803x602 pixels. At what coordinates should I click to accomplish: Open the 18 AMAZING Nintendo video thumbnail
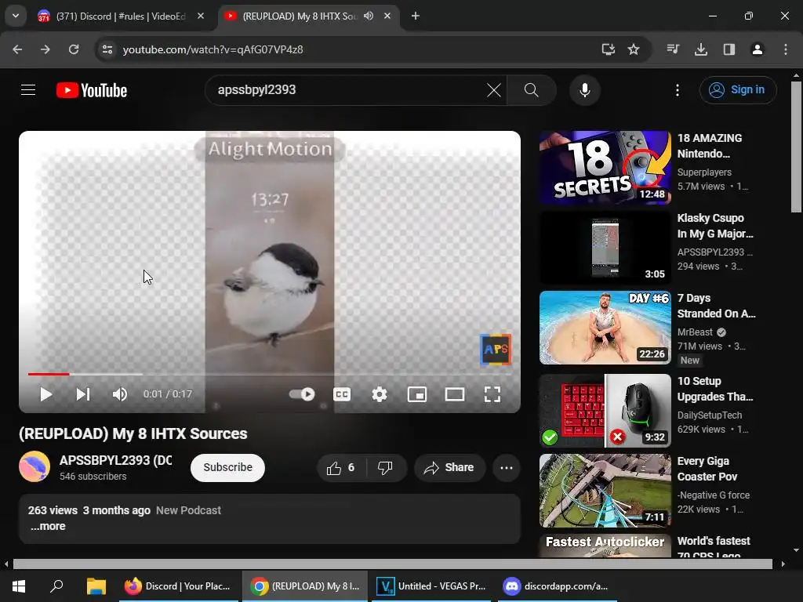tap(605, 168)
